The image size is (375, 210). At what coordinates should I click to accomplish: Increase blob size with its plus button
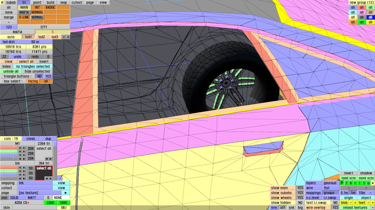tap(355, 203)
